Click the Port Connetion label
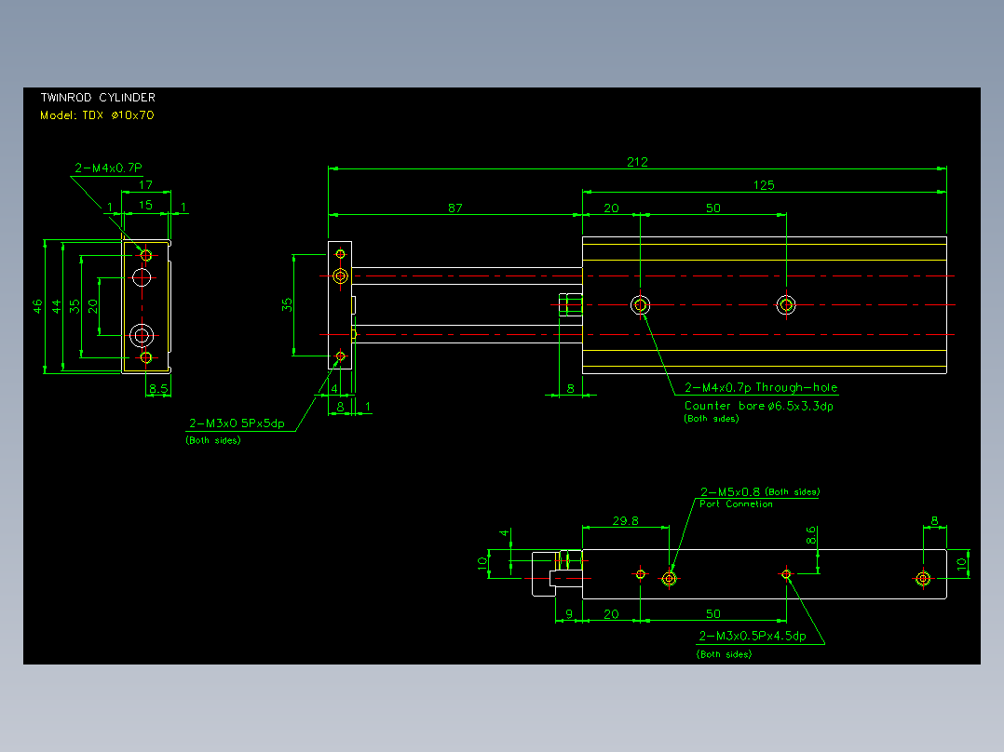The image size is (1004, 752). (x=736, y=504)
